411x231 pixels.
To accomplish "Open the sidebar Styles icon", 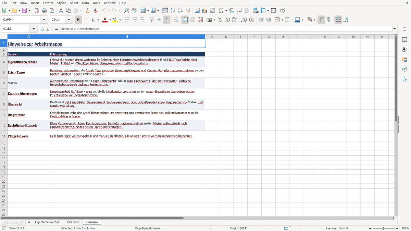I will click(404, 50).
